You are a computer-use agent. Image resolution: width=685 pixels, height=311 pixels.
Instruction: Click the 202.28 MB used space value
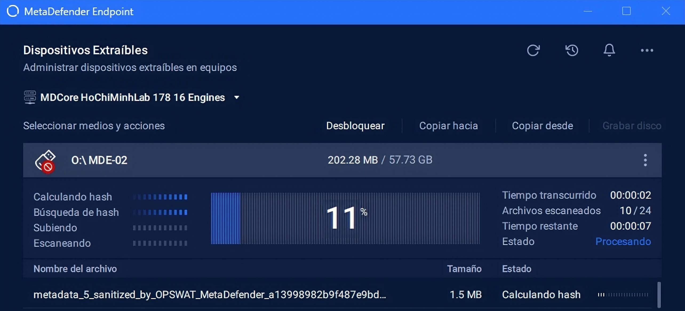pyautogui.click(x=353, y=160)
